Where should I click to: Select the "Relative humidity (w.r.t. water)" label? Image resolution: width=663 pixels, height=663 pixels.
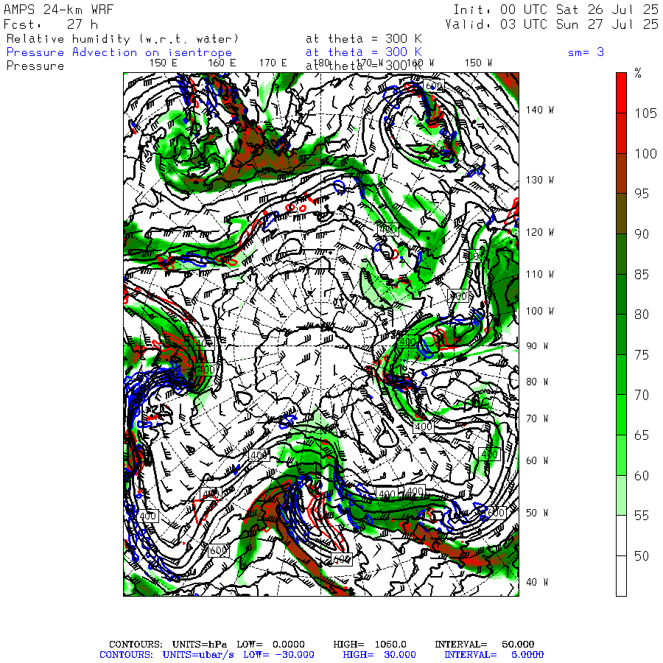point(122,39)
